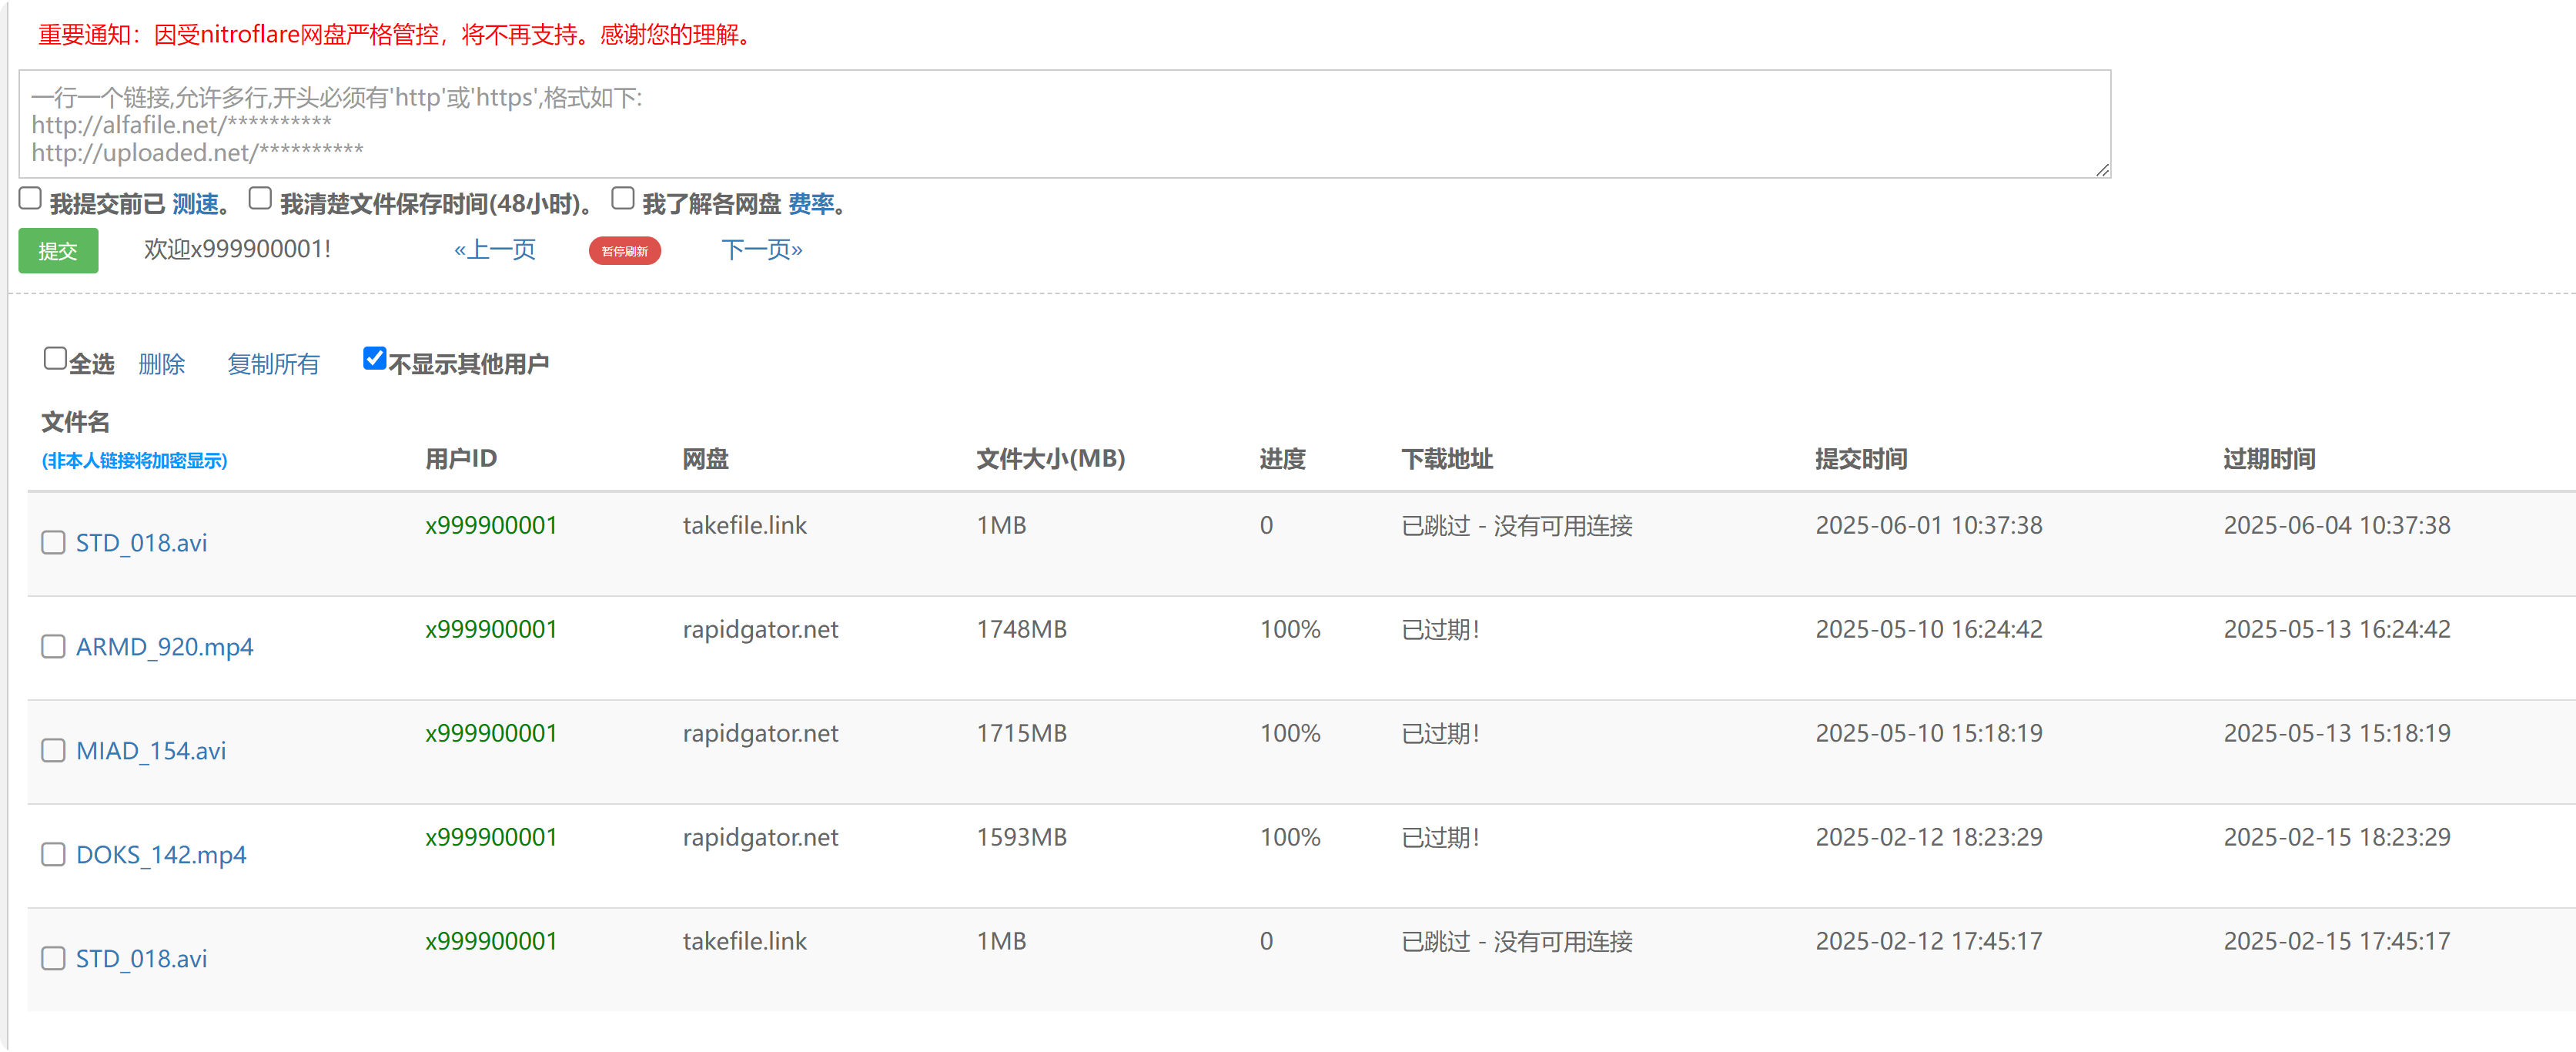
Task: Click size cell 1593MB
Action: pyautogui.click(x=1022, y=837)
